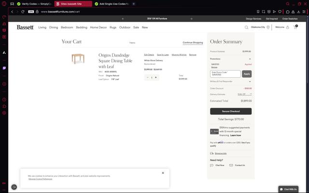This screenshot has width=309, height=193.
Task: Open the Aria AI sidebar icon
Action: (x=4, y=53)
